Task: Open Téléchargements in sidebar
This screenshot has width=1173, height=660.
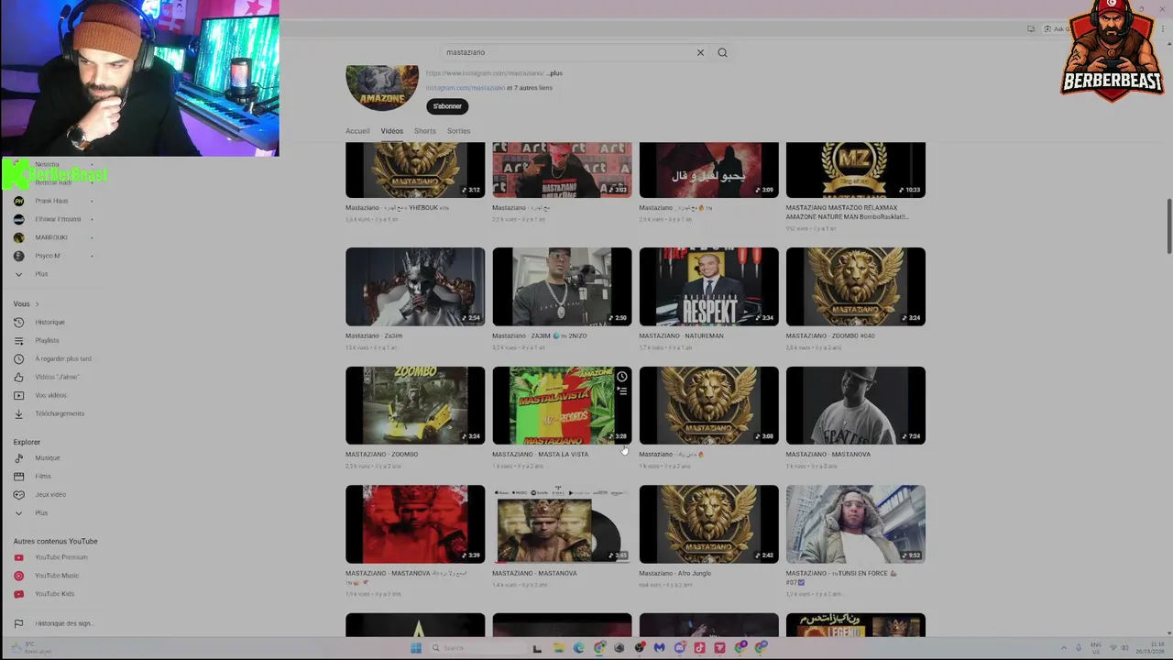Action: [60, 414]
